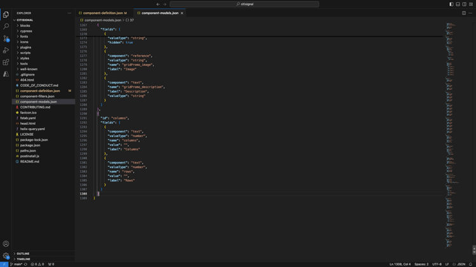Expand the styles folder
476x267 pixels.
coord(25,58)
